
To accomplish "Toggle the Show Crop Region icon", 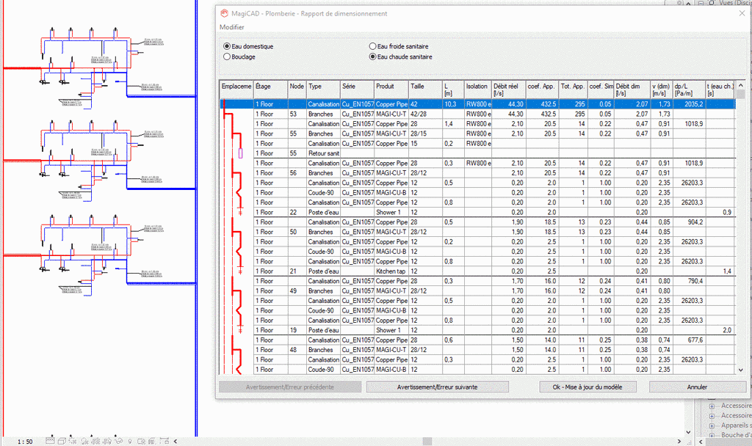I will (x=107, y=441).
